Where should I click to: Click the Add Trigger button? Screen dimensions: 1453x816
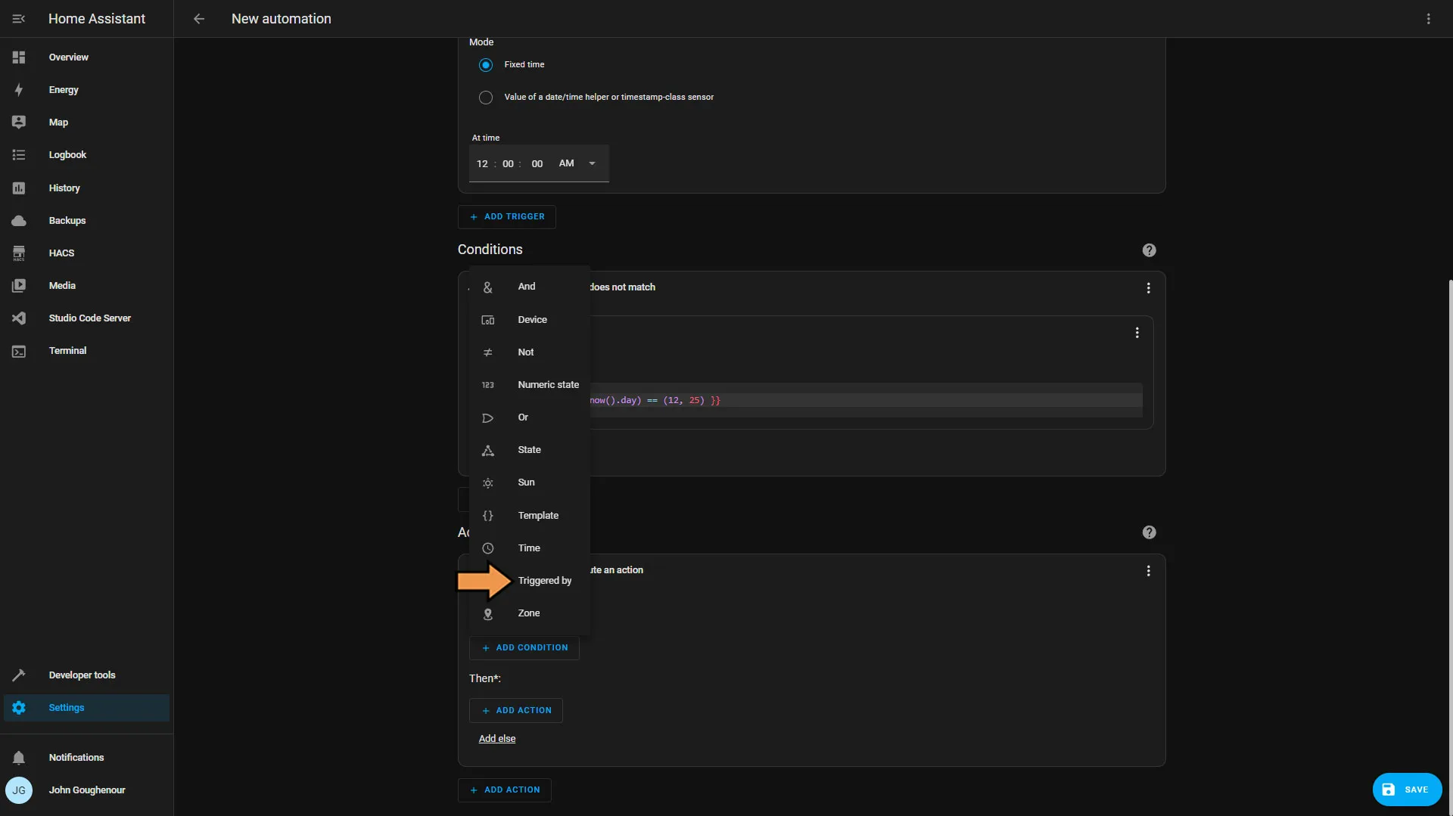tap(506, 217)
